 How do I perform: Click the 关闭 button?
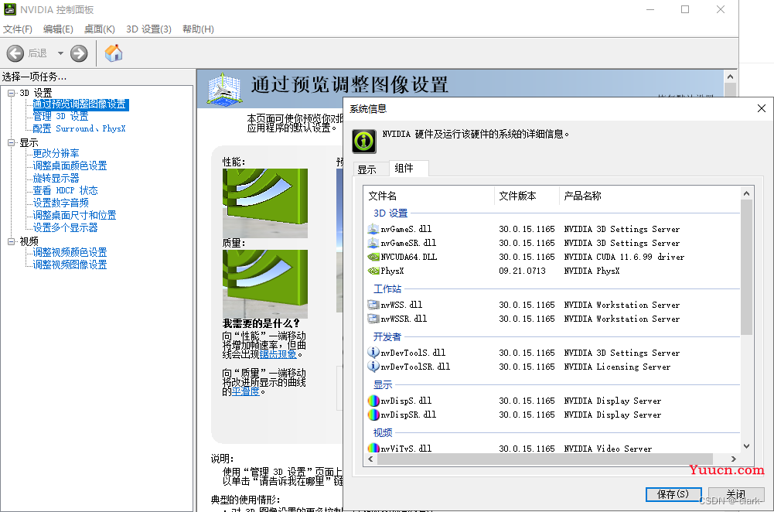coord(736,494)
